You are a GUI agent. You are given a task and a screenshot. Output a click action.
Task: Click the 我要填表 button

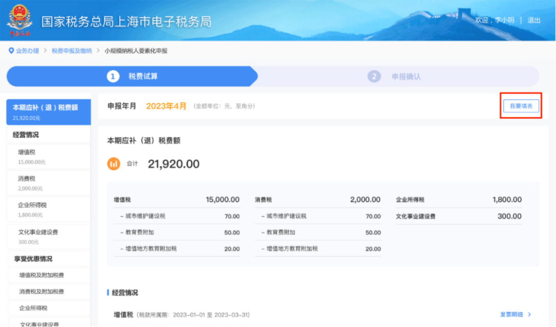click(x=520, y=106)
